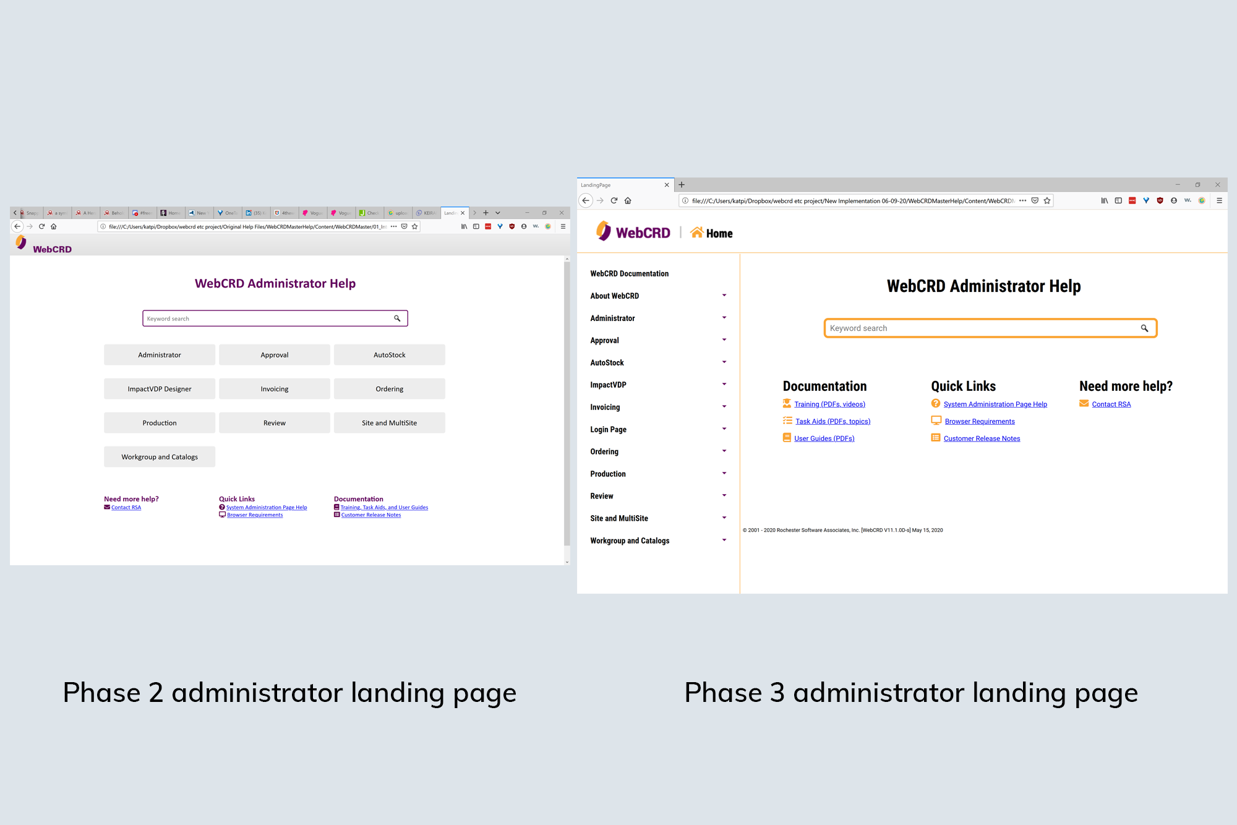Expand the ImpactVDP sidebar section in Phase 3

pyautogui.click(x=724, y=385)
